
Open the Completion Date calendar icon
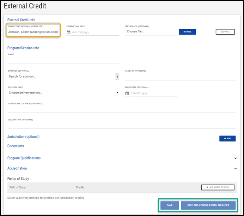(69, 32)
